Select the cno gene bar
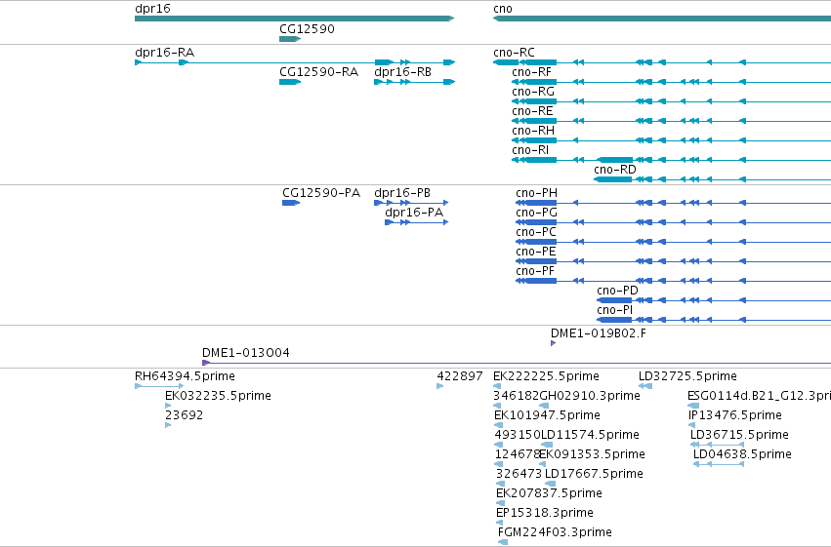Screen dimensions: 831x547 [x=661, y=19]
